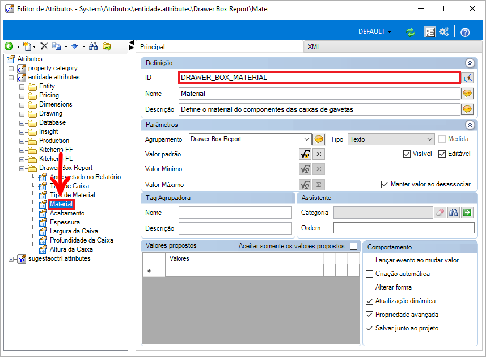
Task: Click the new row in Valores table
Action: coord(244,270)
